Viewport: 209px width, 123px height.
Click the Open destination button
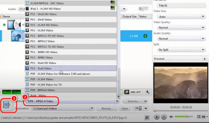click(x=125, y=108)
